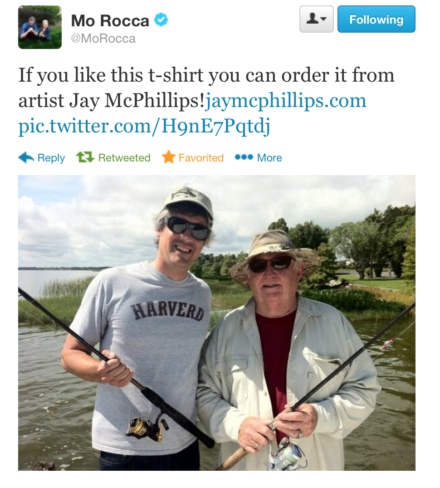
Task: Click the three-dot more icon
Action: (x=244, y=157)
